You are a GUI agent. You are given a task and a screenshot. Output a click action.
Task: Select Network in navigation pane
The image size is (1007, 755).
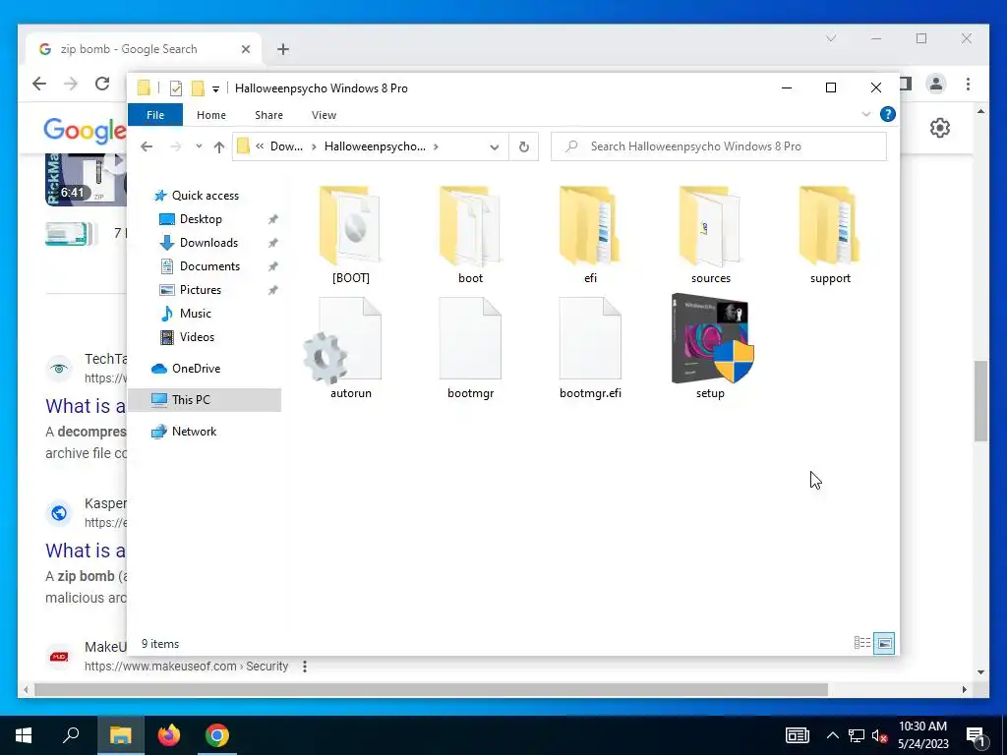click(184, 432)
